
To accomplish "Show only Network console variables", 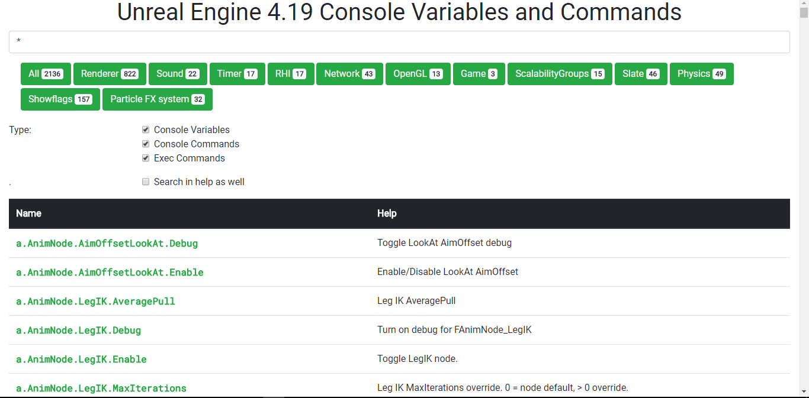I will coord(349,74).
